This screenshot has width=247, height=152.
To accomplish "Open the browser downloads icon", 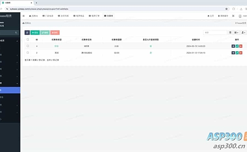I will coord(241,9).
